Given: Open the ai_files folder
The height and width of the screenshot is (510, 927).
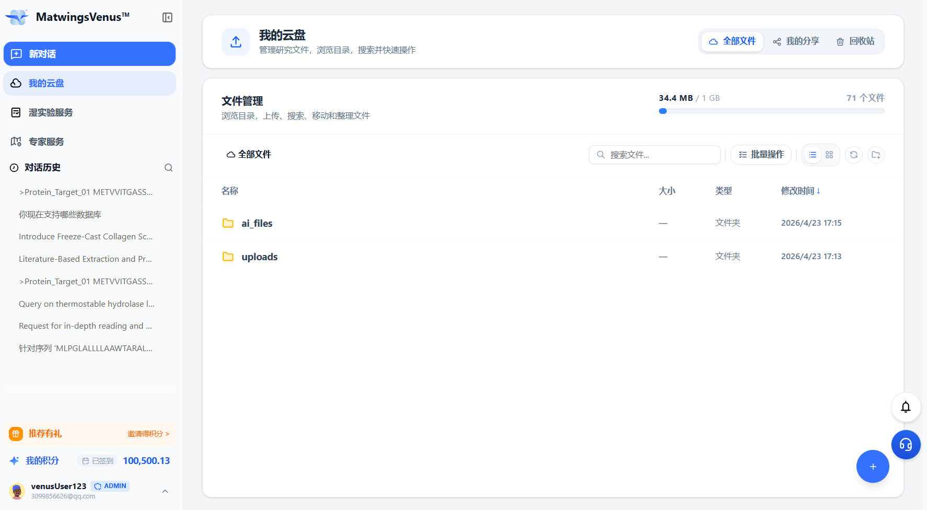Looking at the screenshot, I should point(257,224).
